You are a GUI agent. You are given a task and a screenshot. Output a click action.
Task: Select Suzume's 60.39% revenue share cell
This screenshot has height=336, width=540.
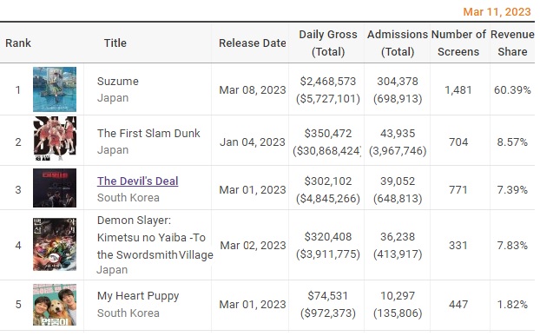tap(512, 89)
